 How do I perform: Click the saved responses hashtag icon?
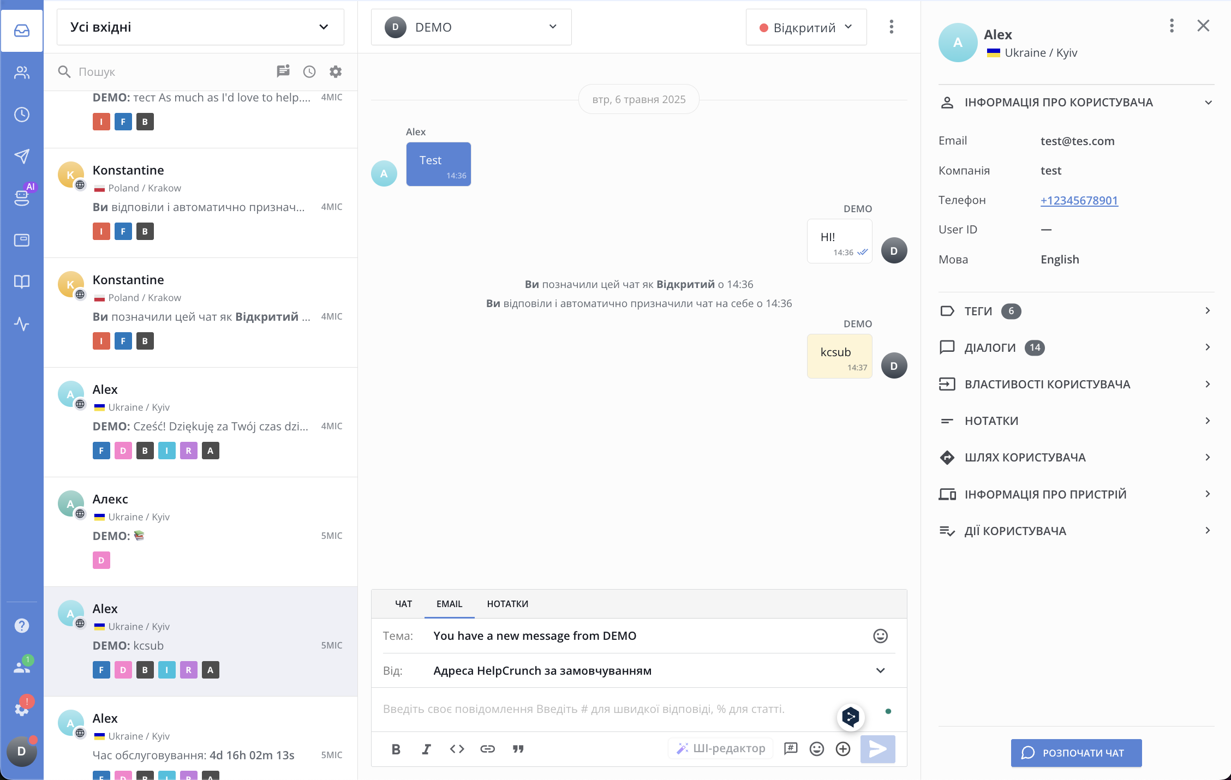(791, 749)
